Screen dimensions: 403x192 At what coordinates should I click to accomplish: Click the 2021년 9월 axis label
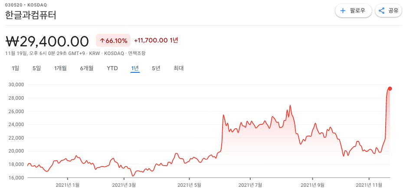click(x=312, y=185)
